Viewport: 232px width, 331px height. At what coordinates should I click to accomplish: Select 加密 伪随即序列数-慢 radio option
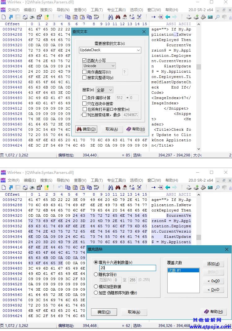[96, 292]
